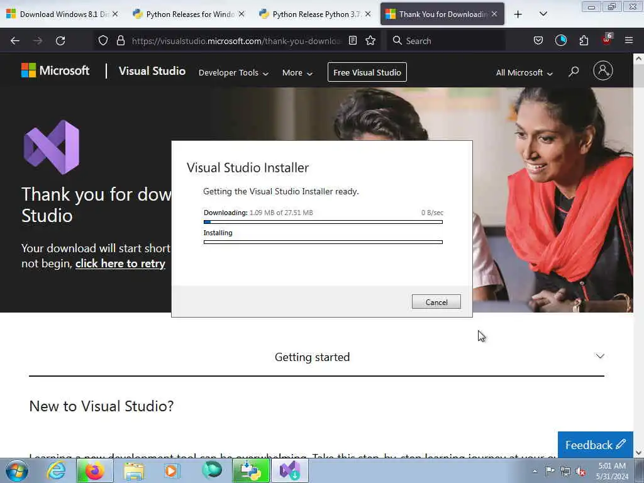Click the Firefox account circle icon

click(x=560, y=40)
